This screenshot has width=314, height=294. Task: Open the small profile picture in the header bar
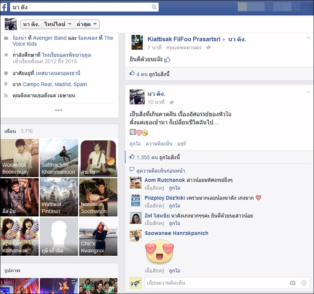(11, 24)
